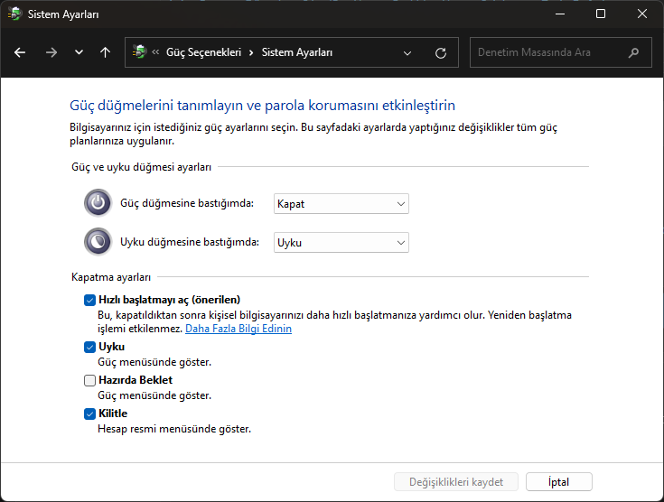The image size is (664, 502).
Task: Disable the Kilitle checkbox
Action: click(89, 414)
